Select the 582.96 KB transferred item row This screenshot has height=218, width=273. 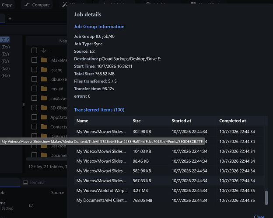pyautogui.click(x=169, y=171)
